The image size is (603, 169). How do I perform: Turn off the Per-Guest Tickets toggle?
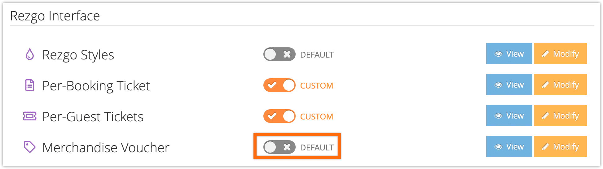click(x=279, y=116)
